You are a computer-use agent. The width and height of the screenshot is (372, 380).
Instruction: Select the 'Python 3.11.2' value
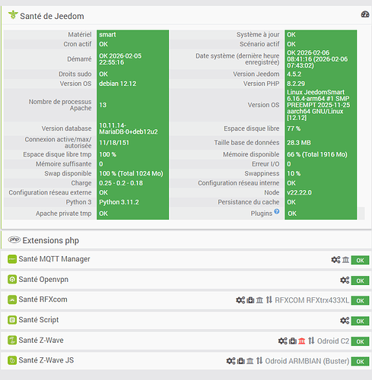click(119, 202)
